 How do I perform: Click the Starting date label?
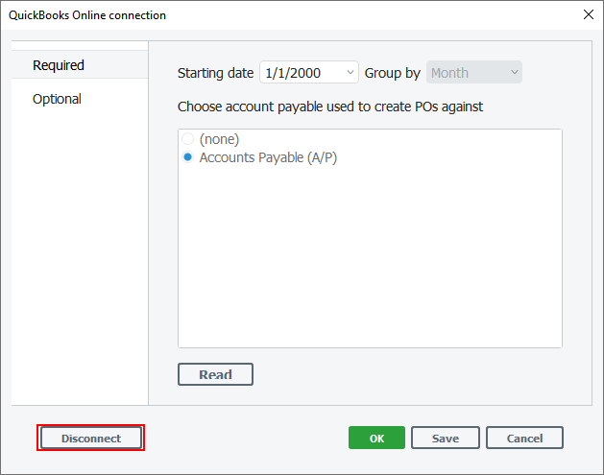coord(215,73)
